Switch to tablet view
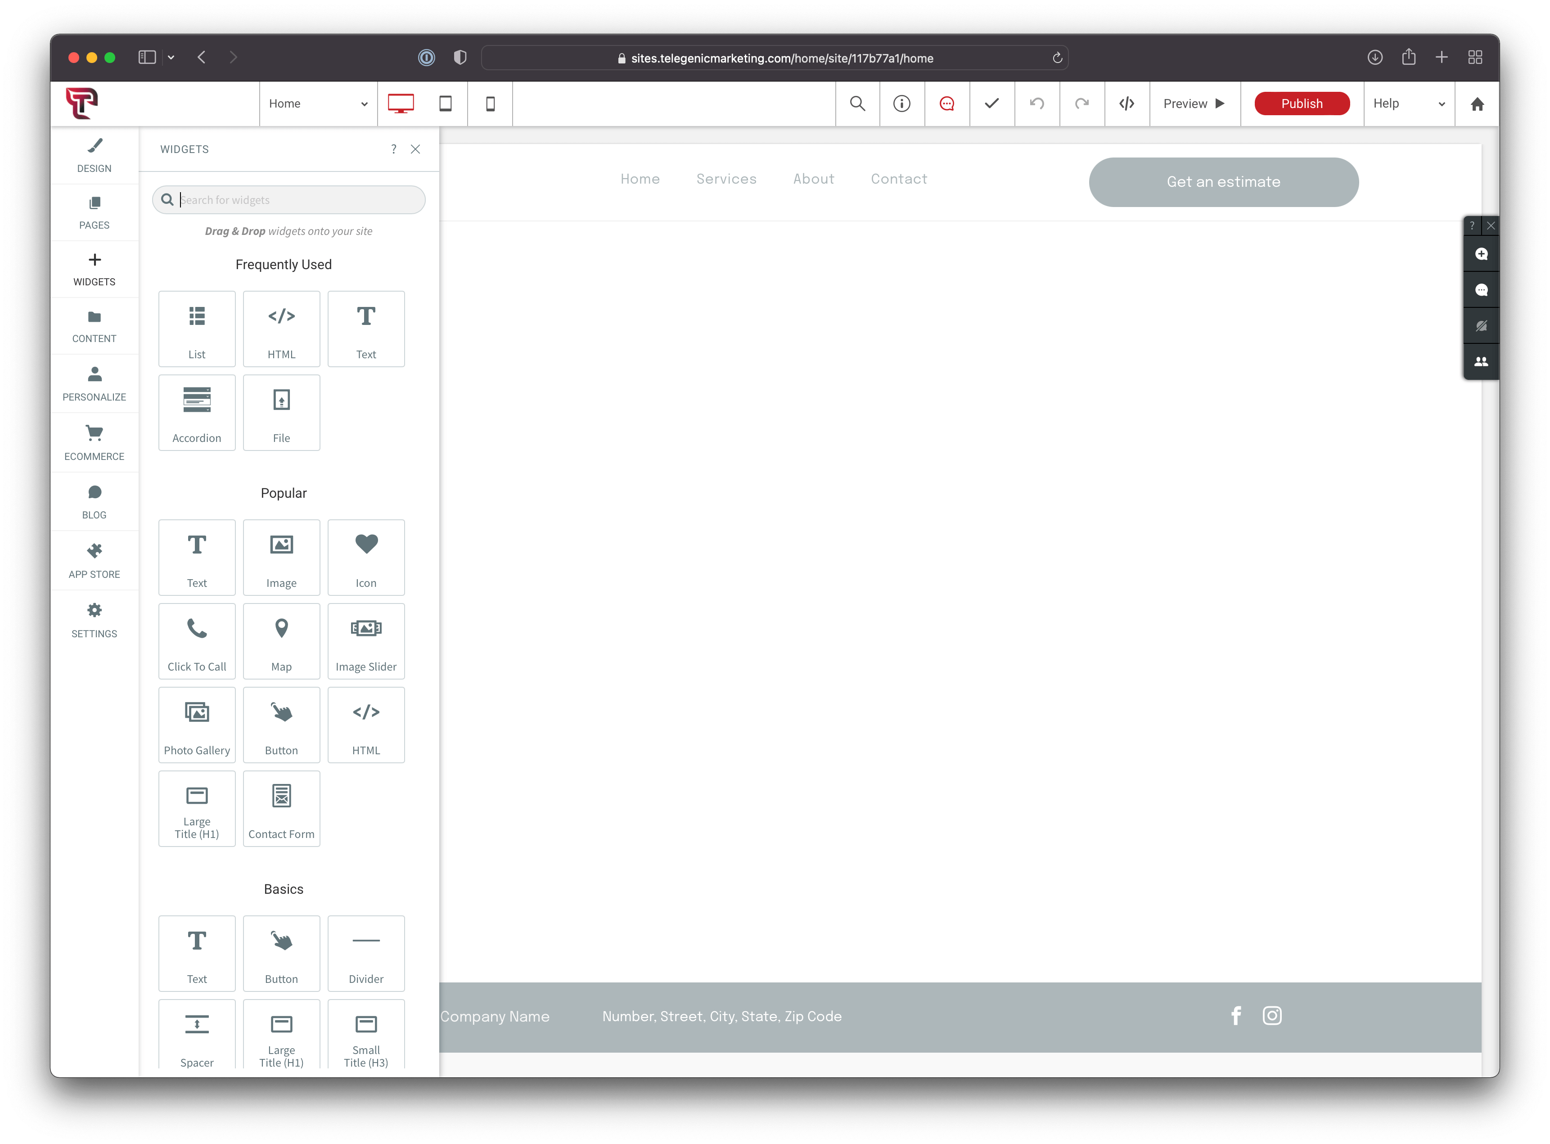1550x1144 pixels. 445,104
